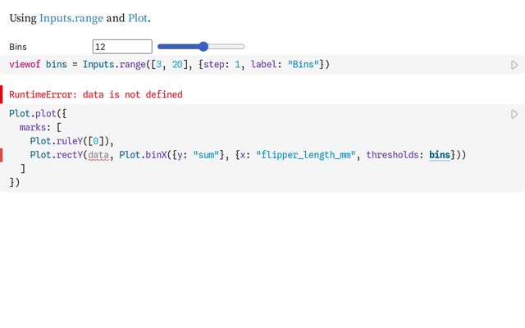Click Plot.binX in the code cell
The width and height of the screenshot is (525, 328).
point(142,155)
